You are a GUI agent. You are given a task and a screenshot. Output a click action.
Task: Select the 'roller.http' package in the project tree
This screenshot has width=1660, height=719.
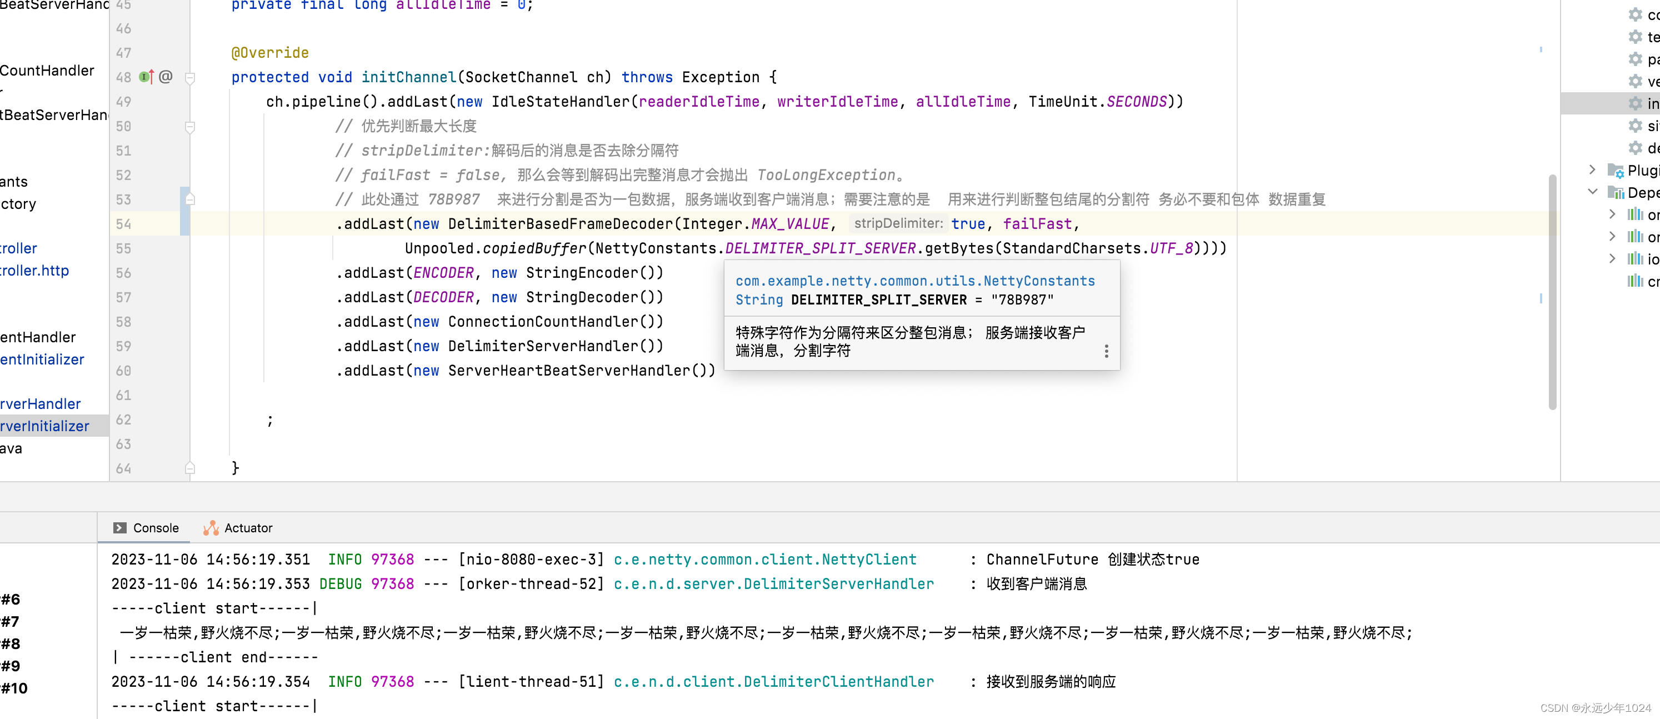35,270
